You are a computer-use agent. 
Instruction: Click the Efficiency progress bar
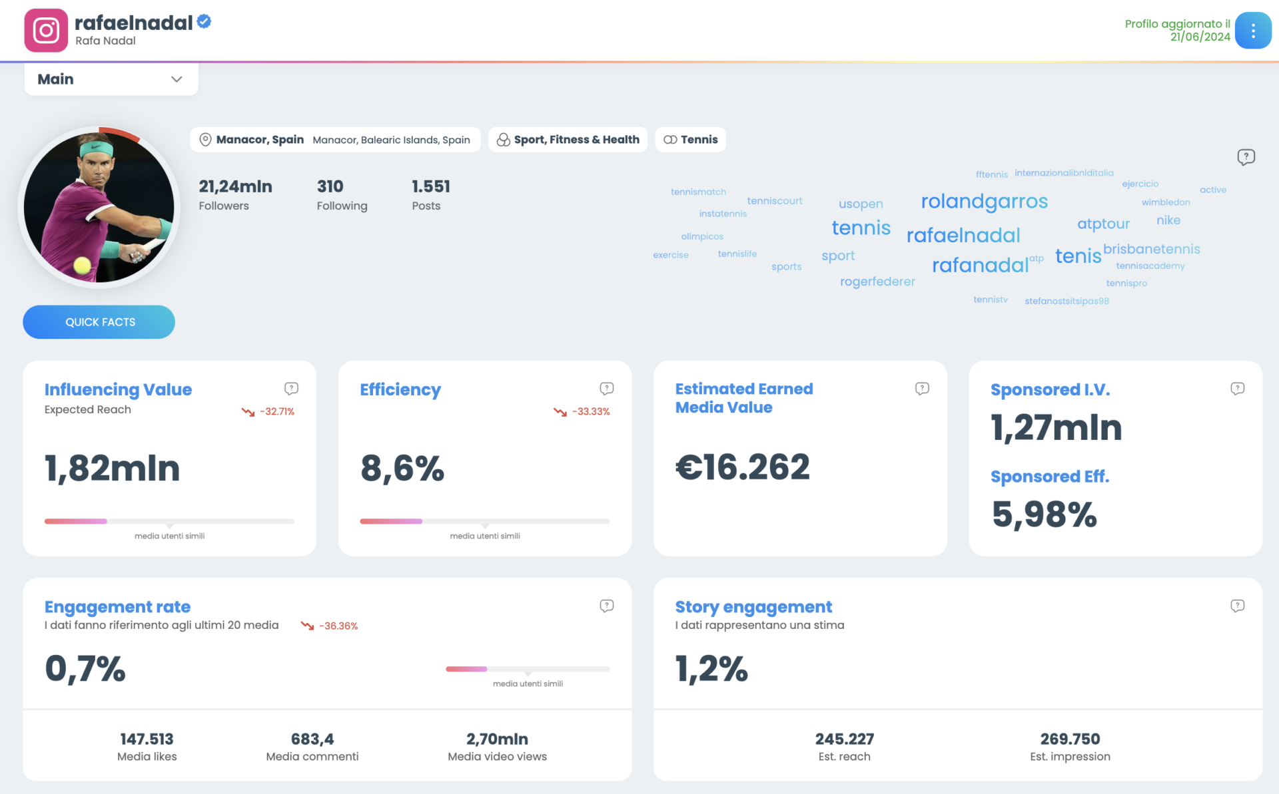(485, 521)
